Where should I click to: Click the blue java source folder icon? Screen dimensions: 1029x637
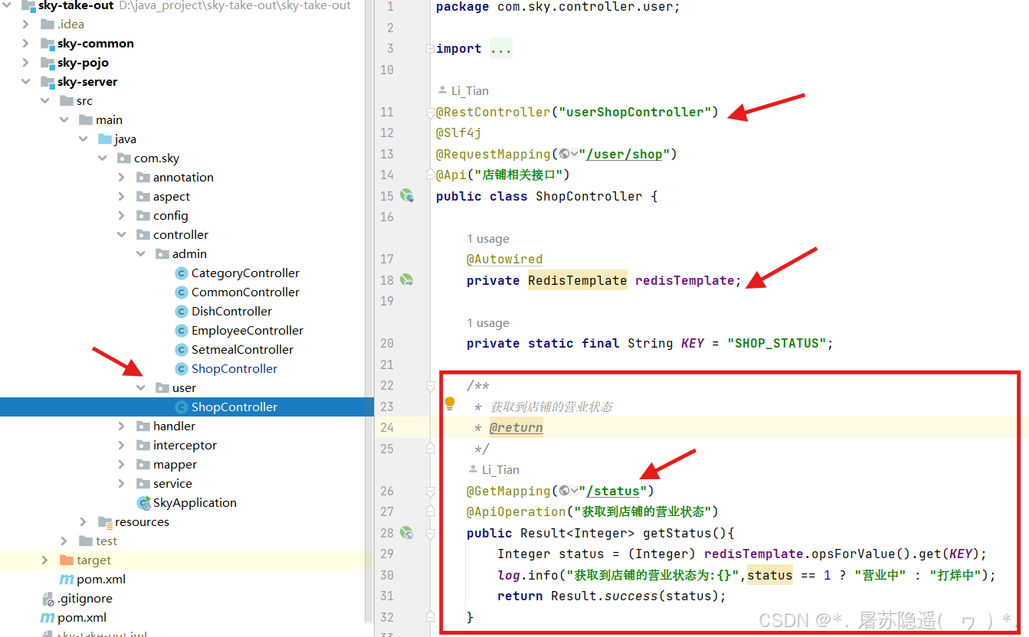105,139
